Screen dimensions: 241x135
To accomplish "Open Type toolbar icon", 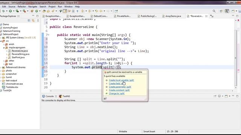I will [44, 11].
